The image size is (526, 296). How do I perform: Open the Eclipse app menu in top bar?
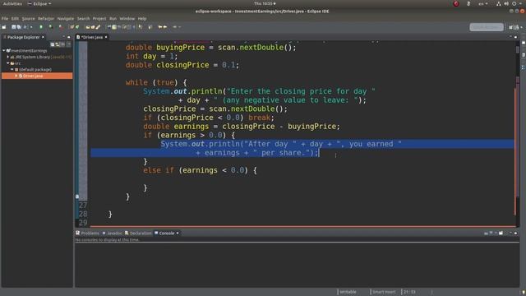(x=39, y=3)
